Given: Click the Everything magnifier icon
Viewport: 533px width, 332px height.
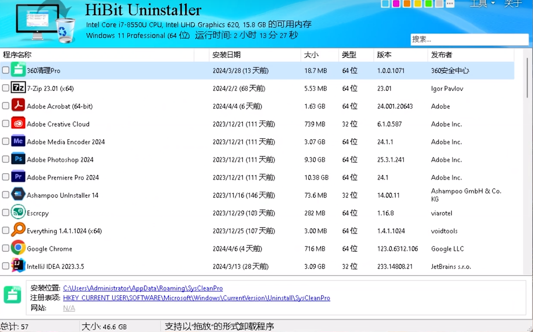Looking at the screenshot, I should click(x=18, y=230).
